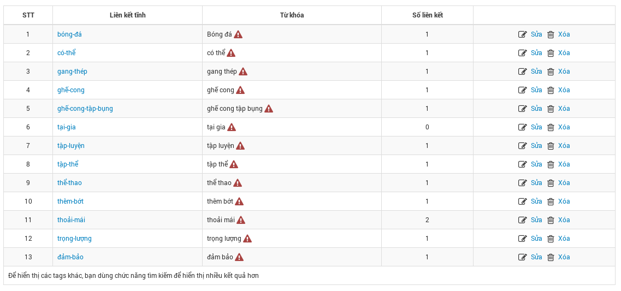
Task: Click the edit icon for thể-thao row
Action: [x=522, y=183]
